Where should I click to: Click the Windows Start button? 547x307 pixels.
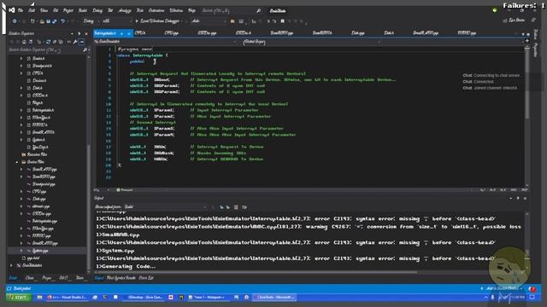tap(18, 298)
